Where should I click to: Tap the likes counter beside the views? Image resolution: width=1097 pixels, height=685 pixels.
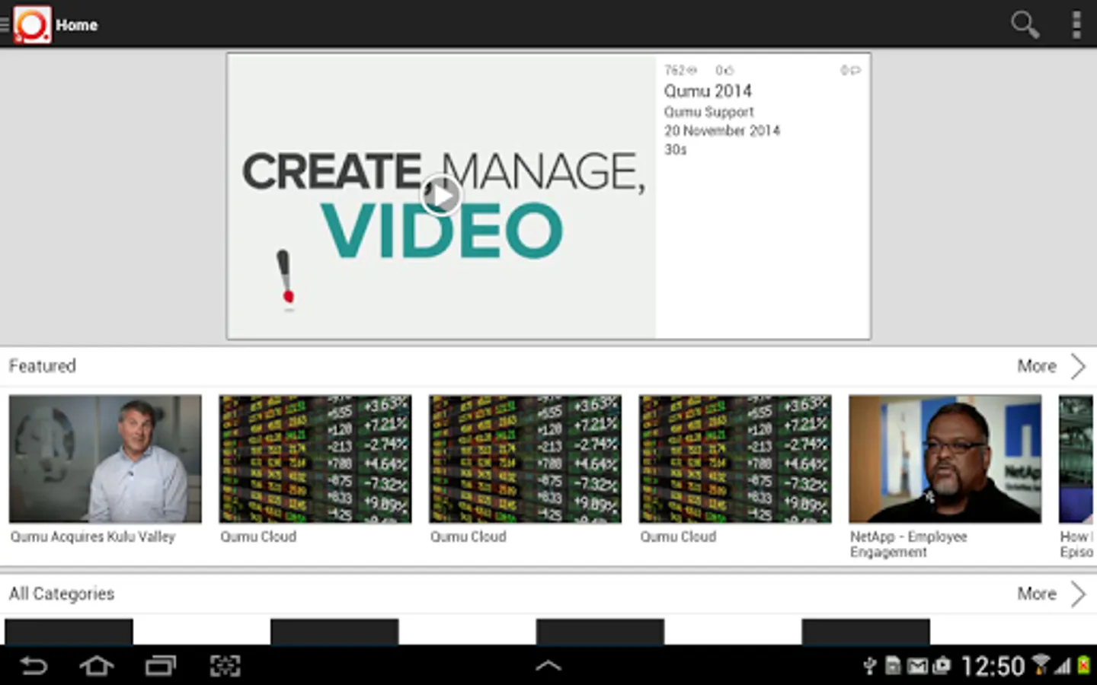pos(724,70)
